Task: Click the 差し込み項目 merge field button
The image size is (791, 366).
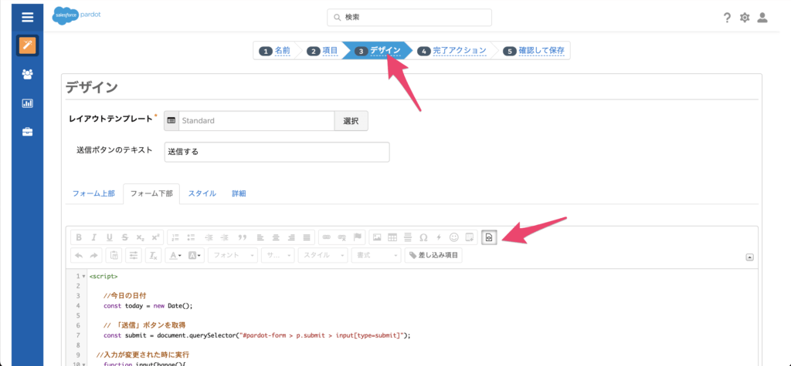Action: coord(433,256)
